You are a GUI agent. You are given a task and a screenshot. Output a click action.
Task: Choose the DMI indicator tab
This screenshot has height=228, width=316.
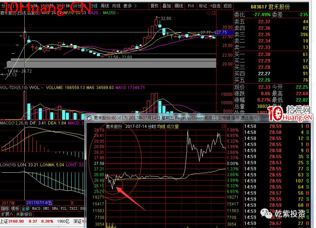pyautogui.click(x=46, y=208)
